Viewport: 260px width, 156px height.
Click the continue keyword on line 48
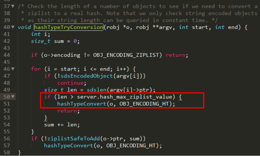pos(70,83)
